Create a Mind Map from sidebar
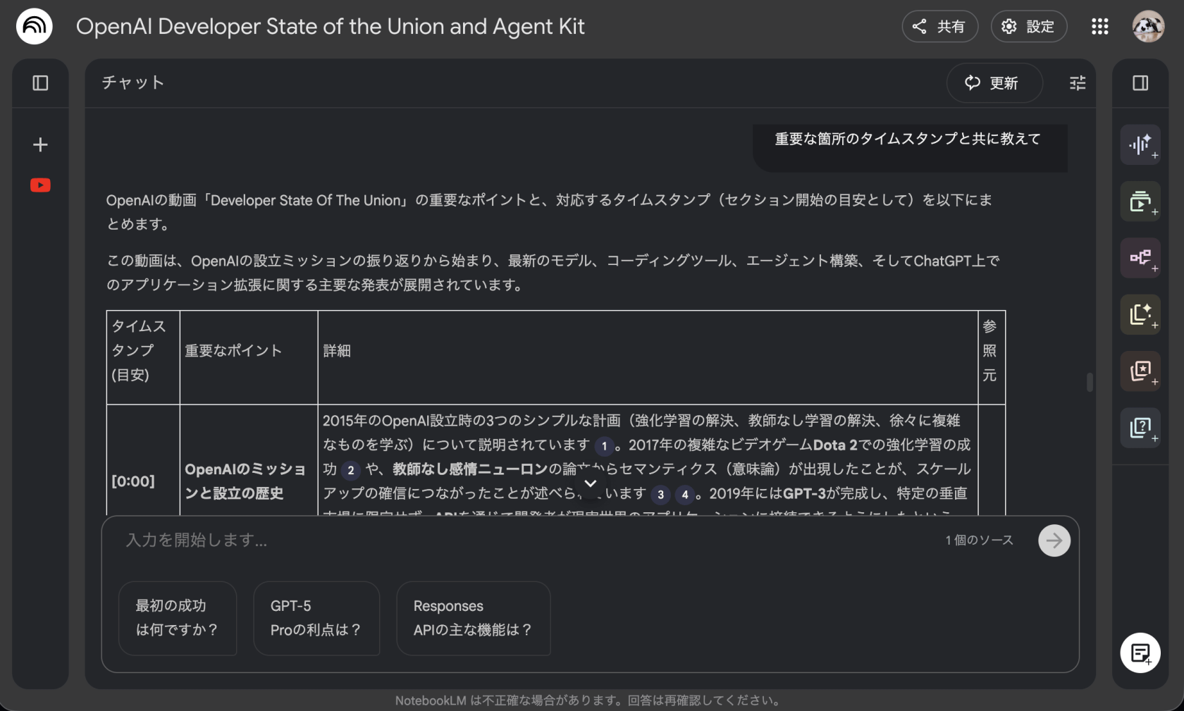 pyautogui.click(x=1140, y=258)
